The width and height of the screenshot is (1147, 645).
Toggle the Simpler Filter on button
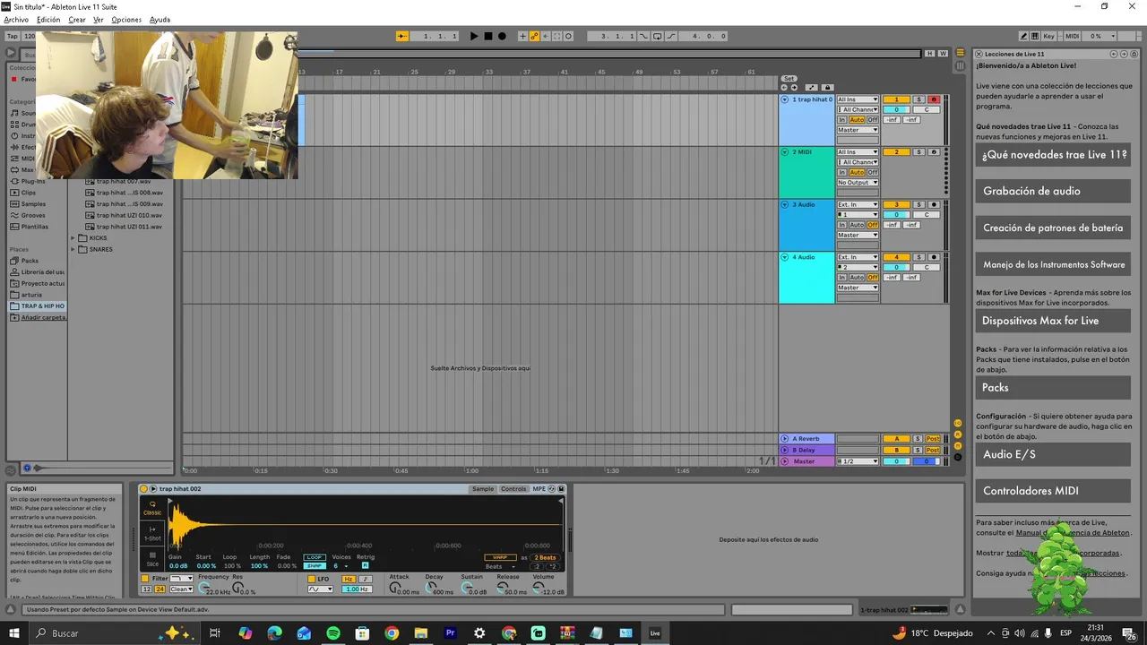(x=145, y=579)
